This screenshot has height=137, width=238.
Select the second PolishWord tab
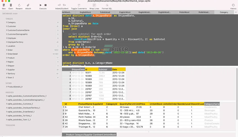[184, 12]
